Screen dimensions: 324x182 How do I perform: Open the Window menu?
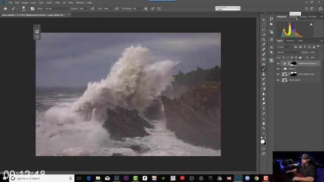pyautogui.click(x=80, y=3)
